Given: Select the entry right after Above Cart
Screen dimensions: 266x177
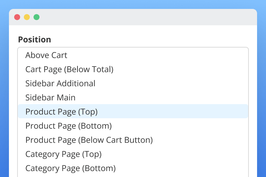Looking at the screenshot, I should (x=69, y=70).
